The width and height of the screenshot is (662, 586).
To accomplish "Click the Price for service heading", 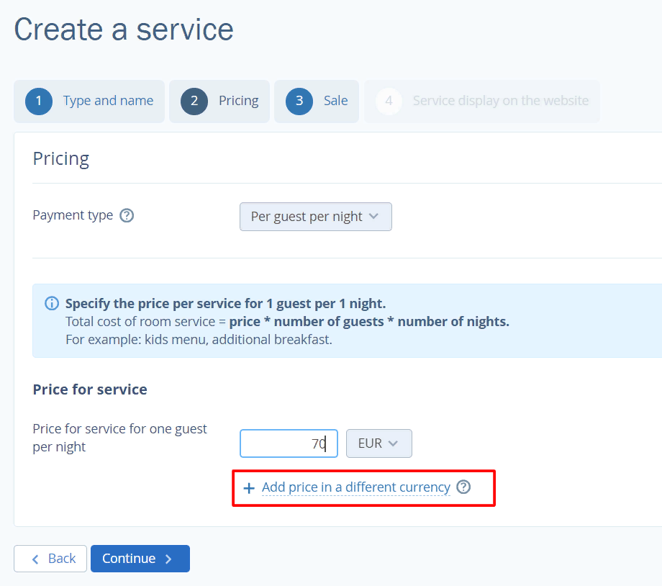I will 90,389.
